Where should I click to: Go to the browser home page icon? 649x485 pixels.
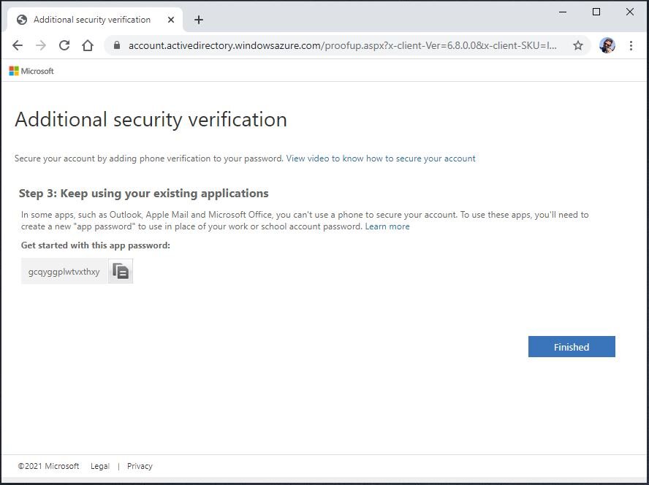point(87,45)
